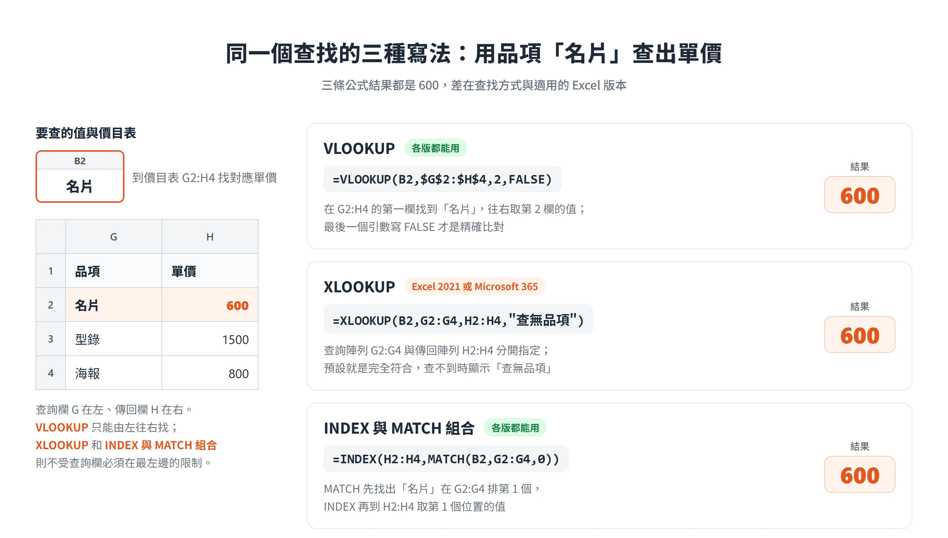The width and height of the screenshot is (948, 538).
Task: Click the text 到價目表 G2:H4 找對應單價
Action: point(205,178)
